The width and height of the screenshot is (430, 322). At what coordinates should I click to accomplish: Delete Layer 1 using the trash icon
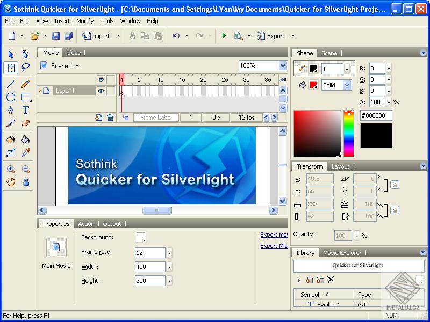pos(111,117)
